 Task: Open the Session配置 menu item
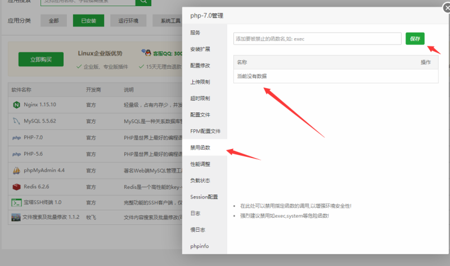[x=204, y=197]
